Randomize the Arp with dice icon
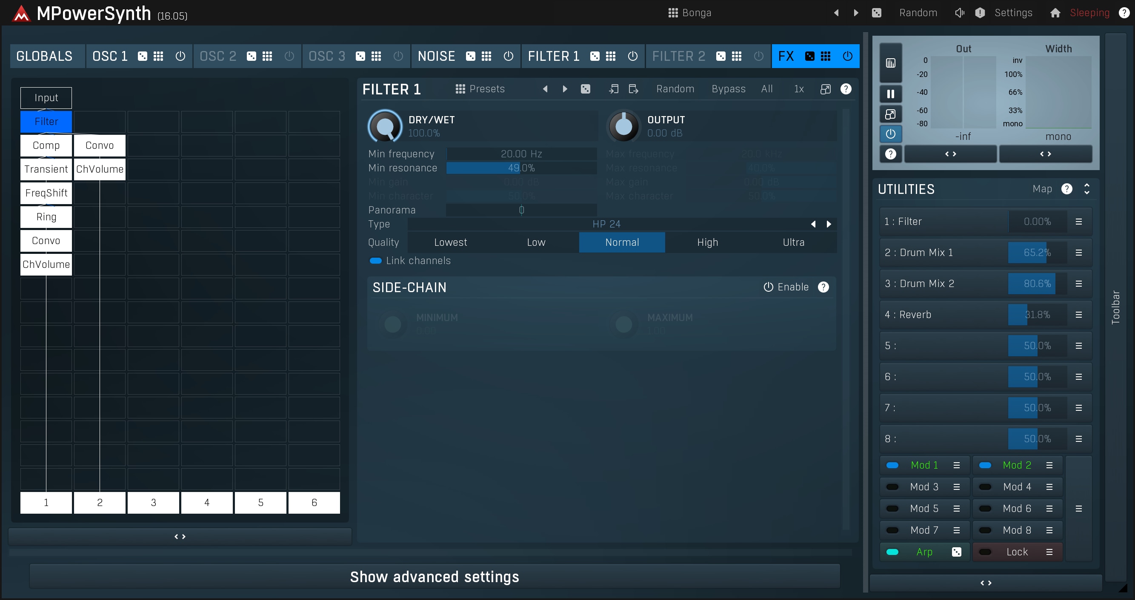Viewport: 1135px width, 600px height. coord(957,552)
